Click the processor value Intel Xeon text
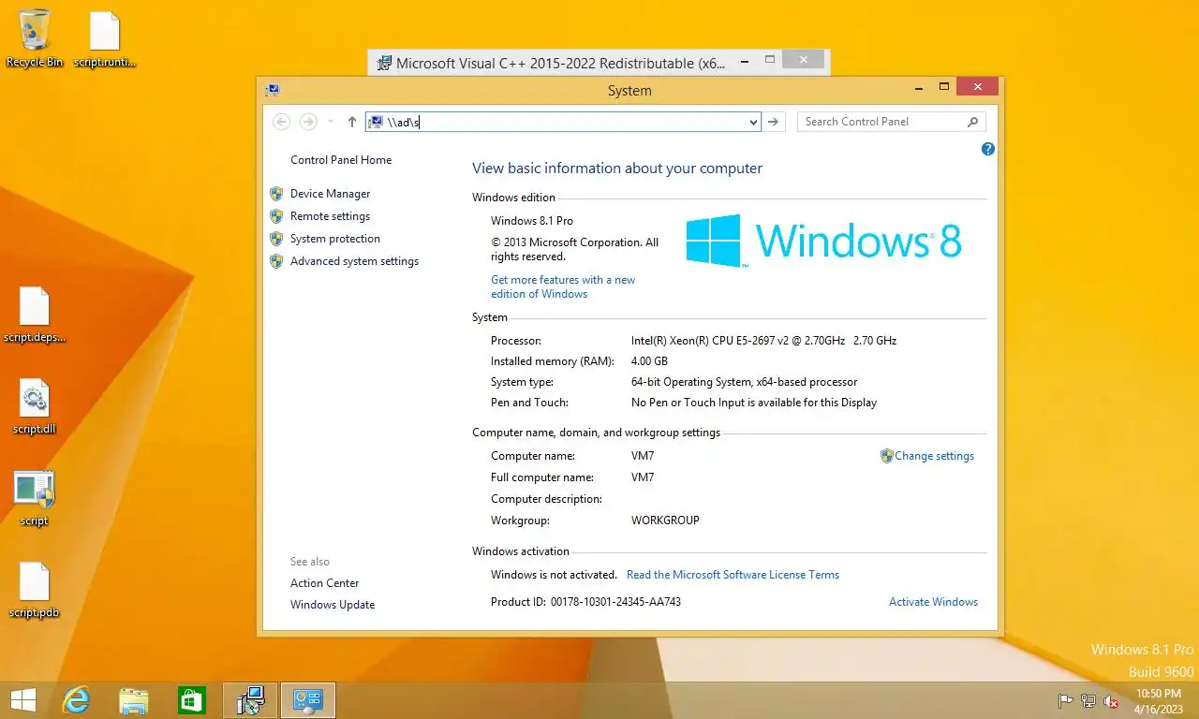The height and width of the screenshot is (719, 1199). [763, 341]
